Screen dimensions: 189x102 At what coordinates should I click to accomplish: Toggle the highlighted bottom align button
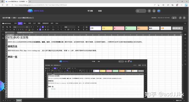click(x=43, y=27)
